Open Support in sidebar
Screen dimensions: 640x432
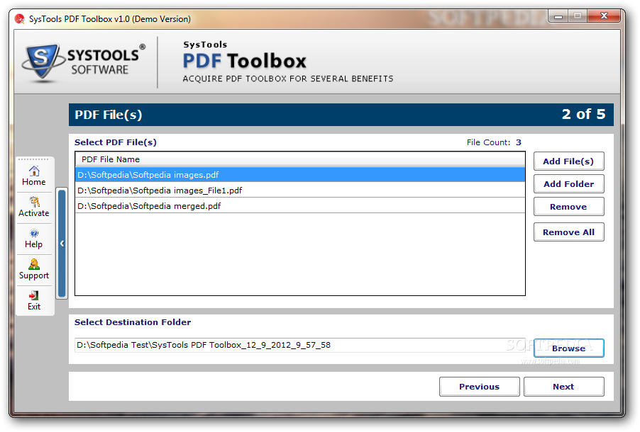point(34,270)
